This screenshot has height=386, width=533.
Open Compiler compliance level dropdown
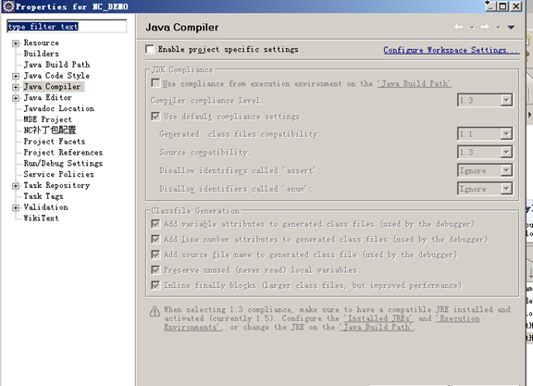pyautogui.click(x=485, y=100)
